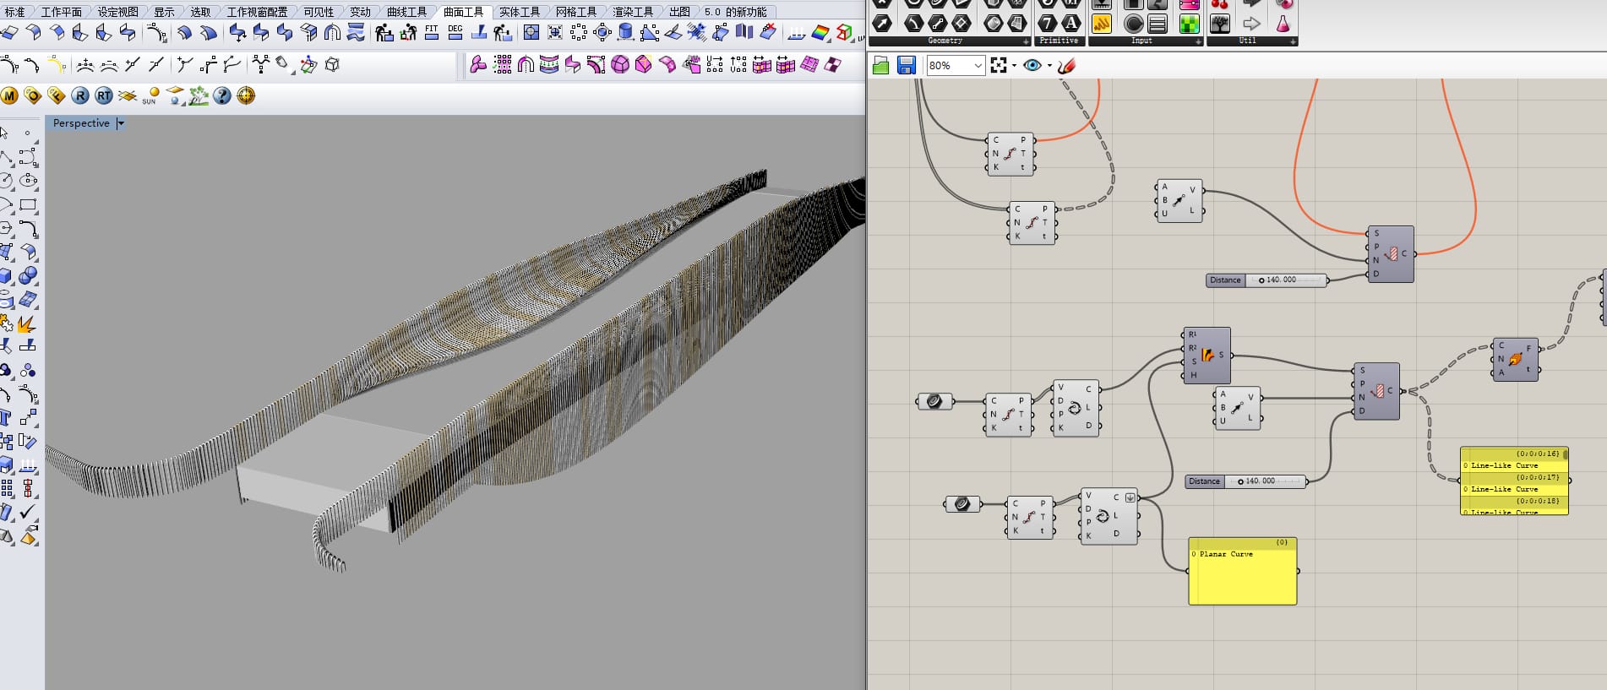Screen dimensions: 1607x690
Task: Click the SUN settings icon
Action: coord(151,95)
